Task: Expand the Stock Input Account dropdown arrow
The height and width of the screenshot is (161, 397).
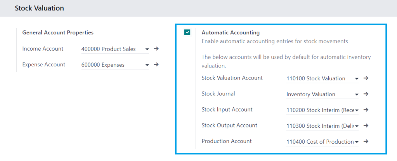Action: click(x=357, y=110)
